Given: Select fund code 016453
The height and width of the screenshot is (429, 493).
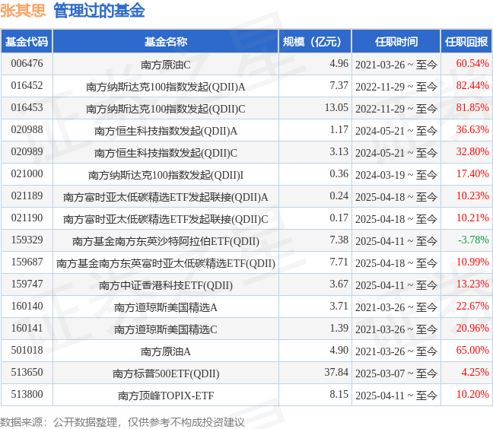Looking at the screenshot, I should click(27, 107).
